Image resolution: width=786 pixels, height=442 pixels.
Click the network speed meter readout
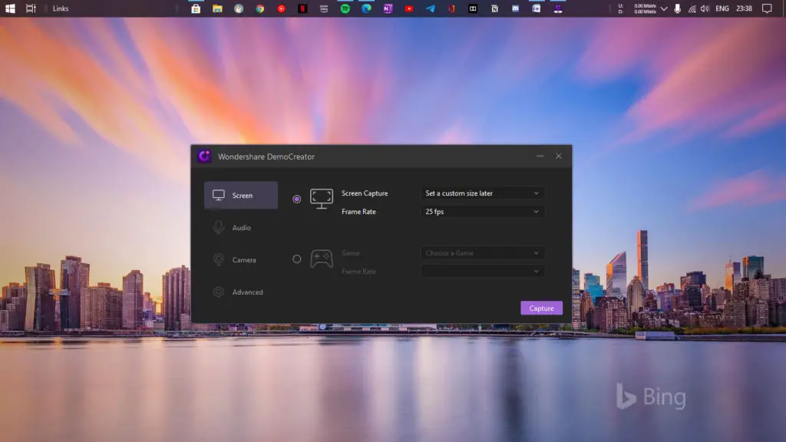click(637, 8)
